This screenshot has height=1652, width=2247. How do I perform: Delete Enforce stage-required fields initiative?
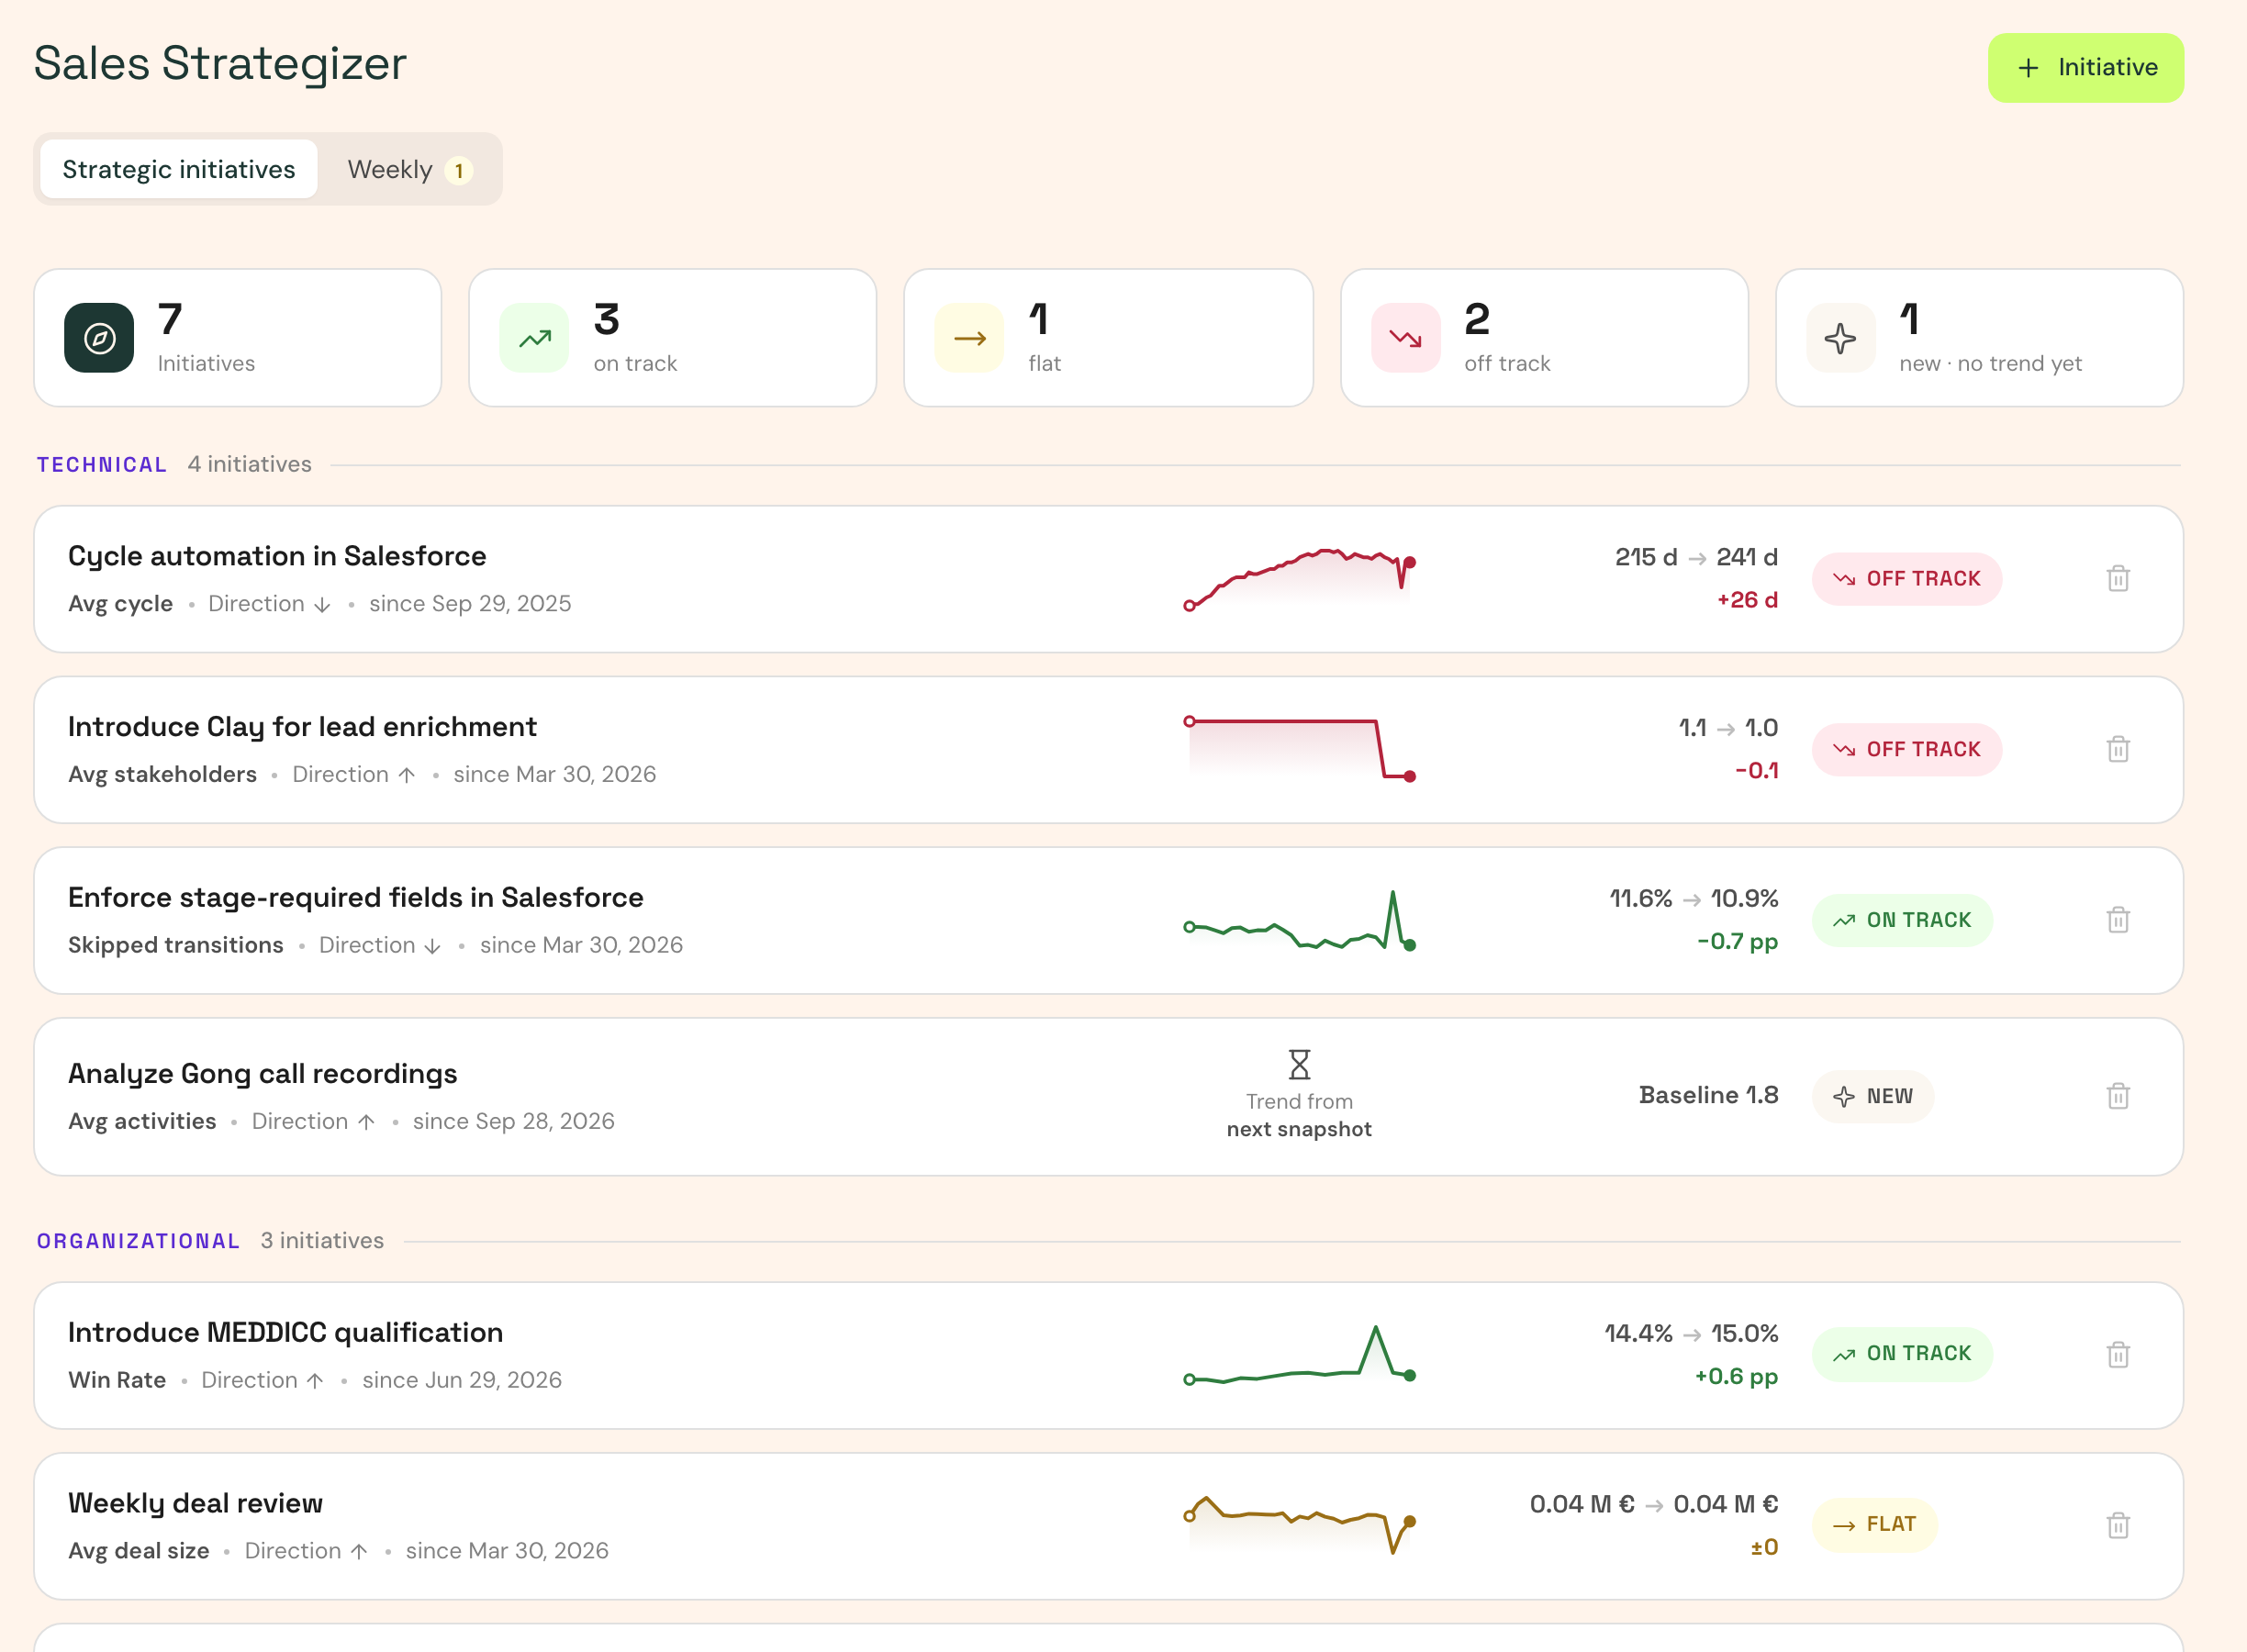2118,920
